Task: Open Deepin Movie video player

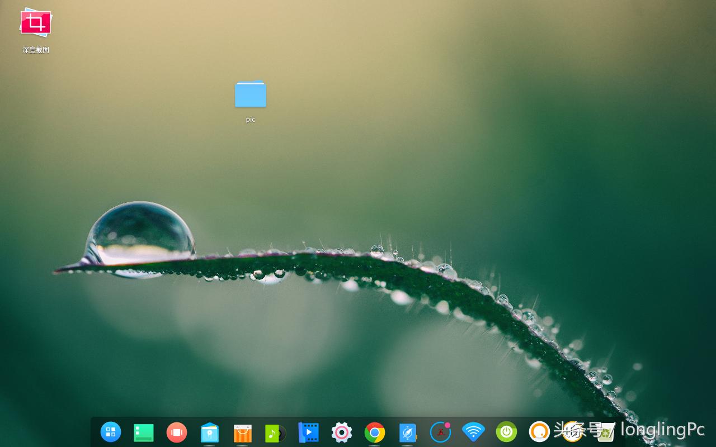Action: coord(308,432)
